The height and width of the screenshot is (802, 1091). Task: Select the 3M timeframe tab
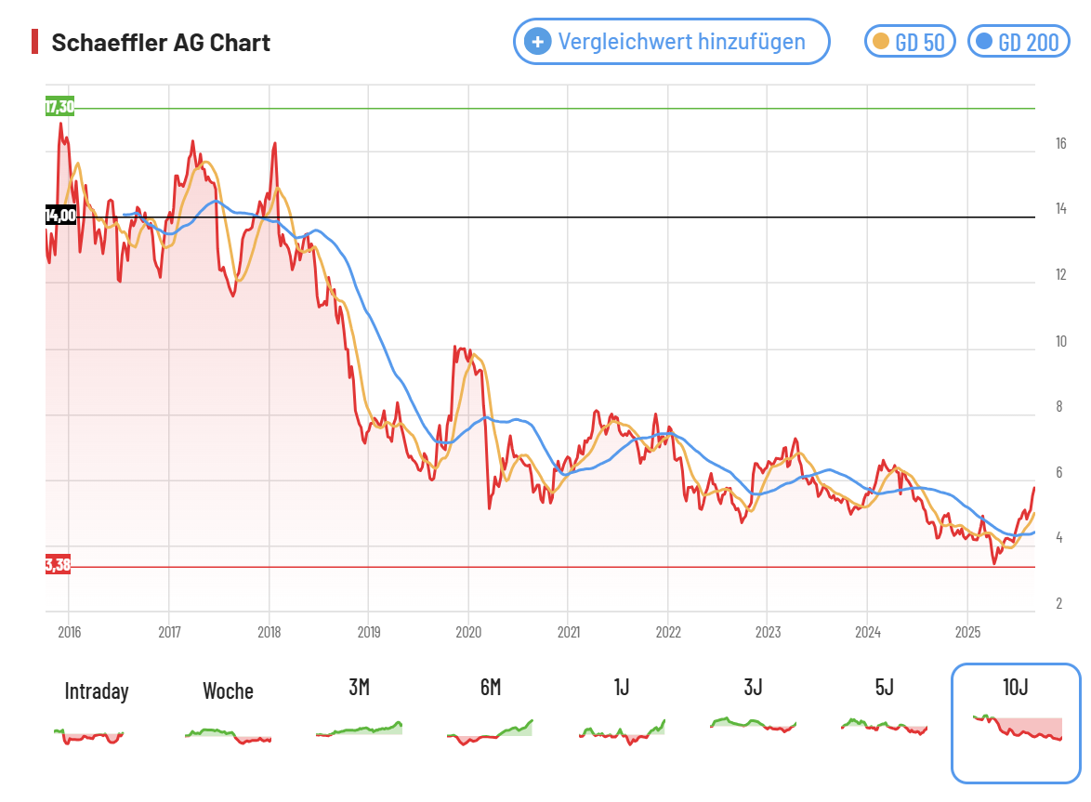click(x=359, y=688)
